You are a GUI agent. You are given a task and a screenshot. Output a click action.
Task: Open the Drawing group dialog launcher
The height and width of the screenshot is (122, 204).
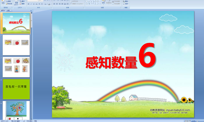121,8
